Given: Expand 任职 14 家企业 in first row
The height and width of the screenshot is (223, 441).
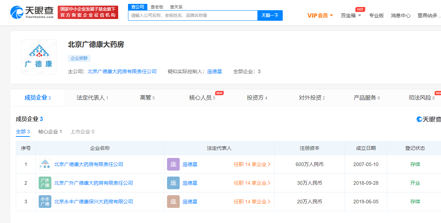Looking at the screenshot, I should tap(252, 164).
